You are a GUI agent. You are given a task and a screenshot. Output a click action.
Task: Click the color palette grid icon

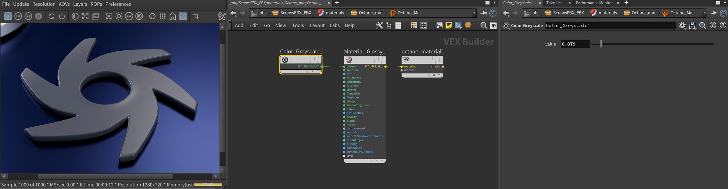click(x=414, y=26)
